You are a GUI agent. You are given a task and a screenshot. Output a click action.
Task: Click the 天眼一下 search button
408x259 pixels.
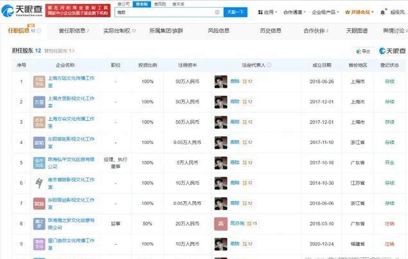pyautogui.click(x=236, y=12)
